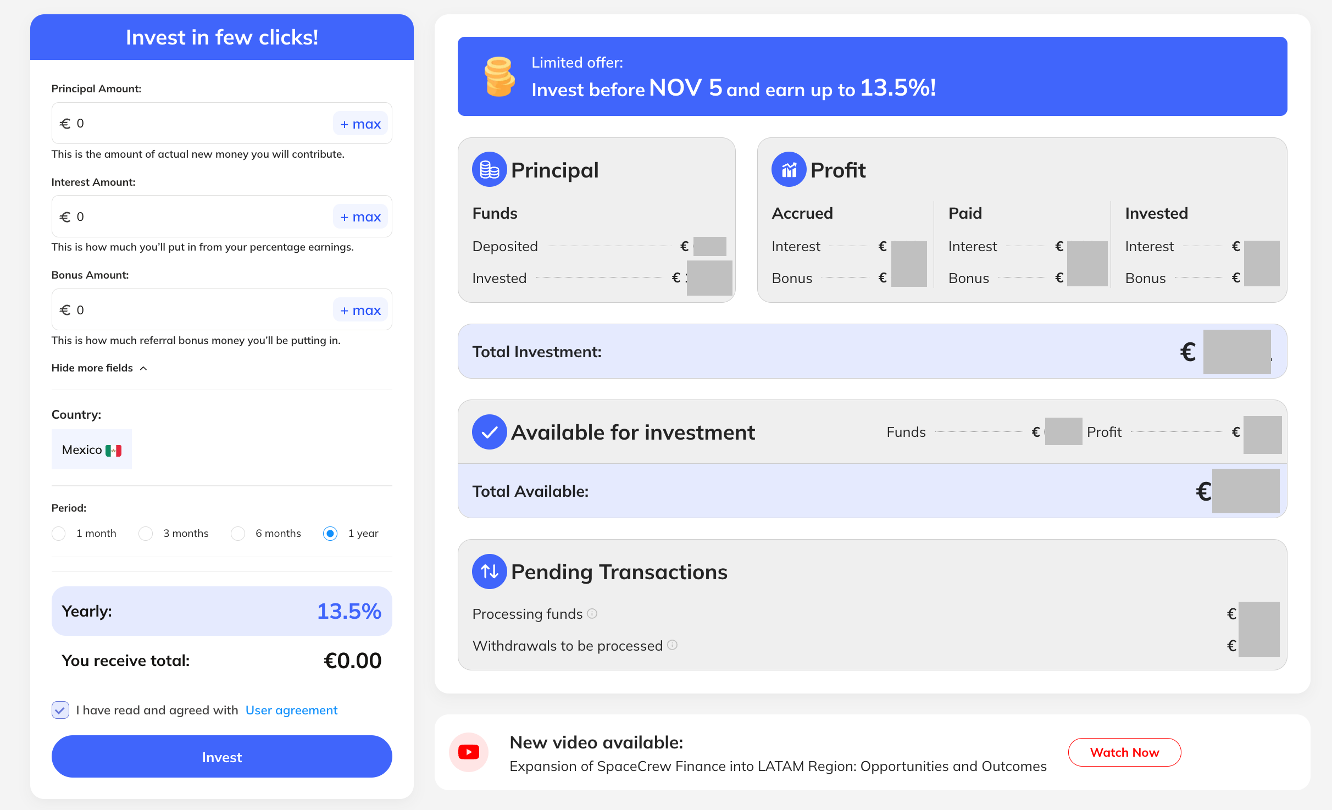Click the Available for investment checkmark icon
This screenshot has height=810, width=1332.
click(489, 432)
